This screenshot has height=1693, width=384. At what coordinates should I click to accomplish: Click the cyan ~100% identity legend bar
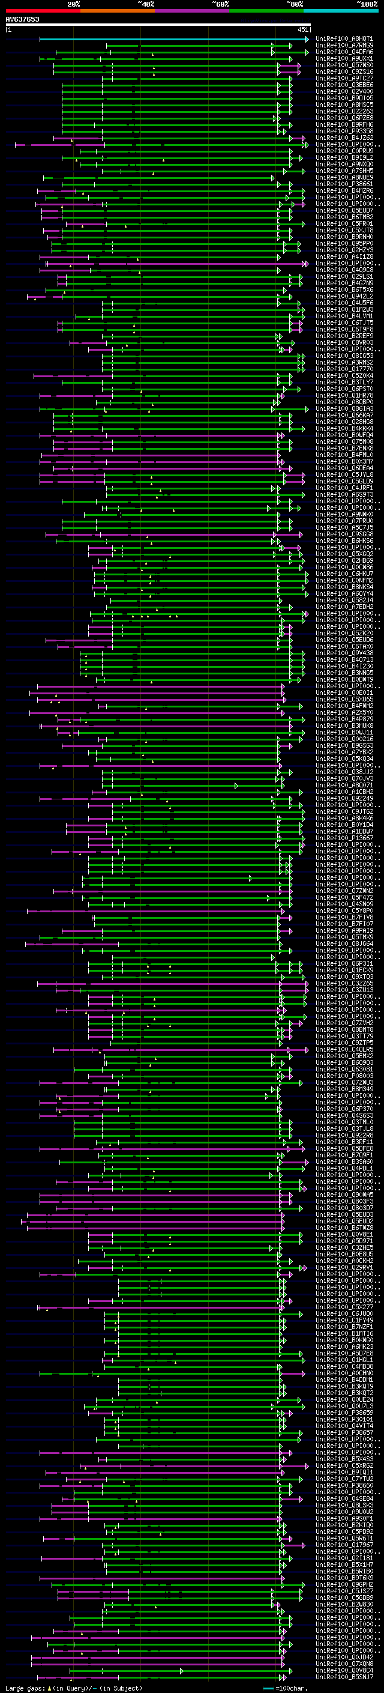click(x=341, y=11)
